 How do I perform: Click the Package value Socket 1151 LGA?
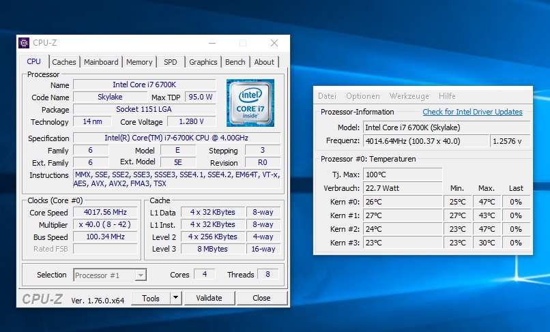click(x=144, y=109)
